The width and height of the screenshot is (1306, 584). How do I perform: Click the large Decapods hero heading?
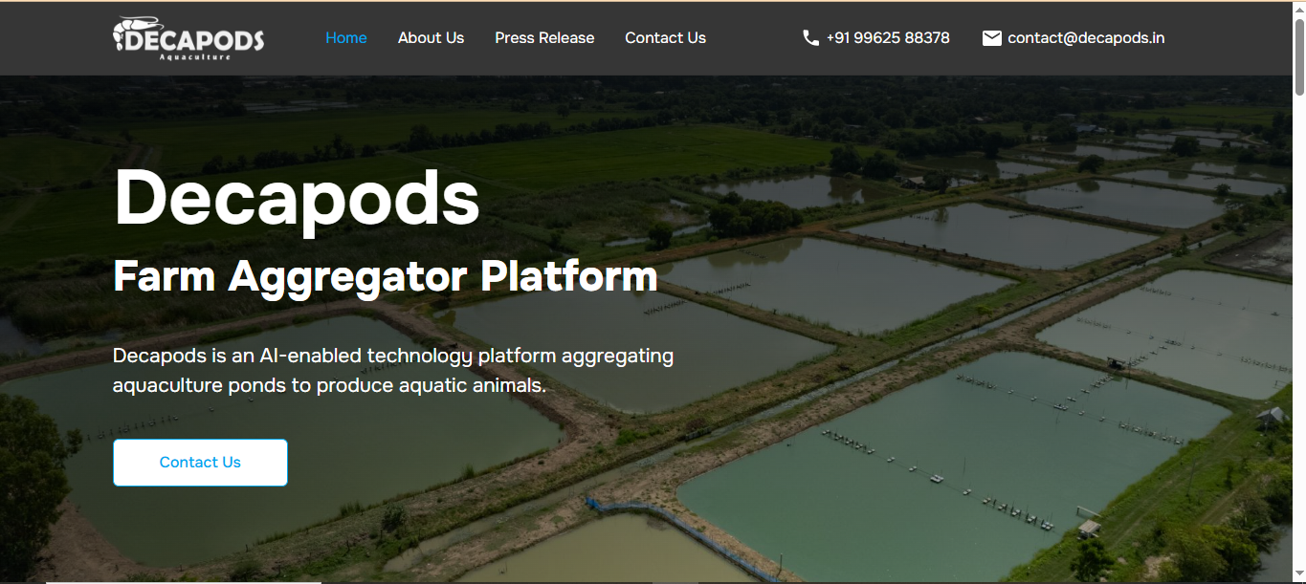coord(297,198)
